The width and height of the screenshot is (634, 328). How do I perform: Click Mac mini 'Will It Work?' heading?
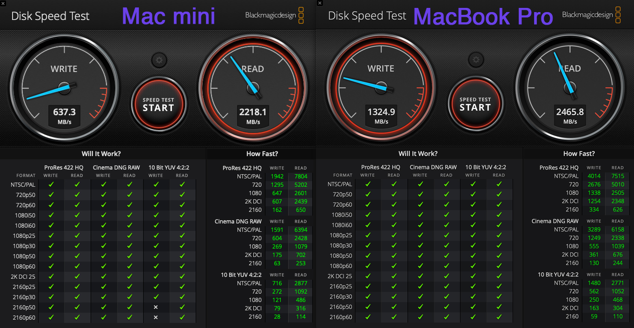pos(101,154)
